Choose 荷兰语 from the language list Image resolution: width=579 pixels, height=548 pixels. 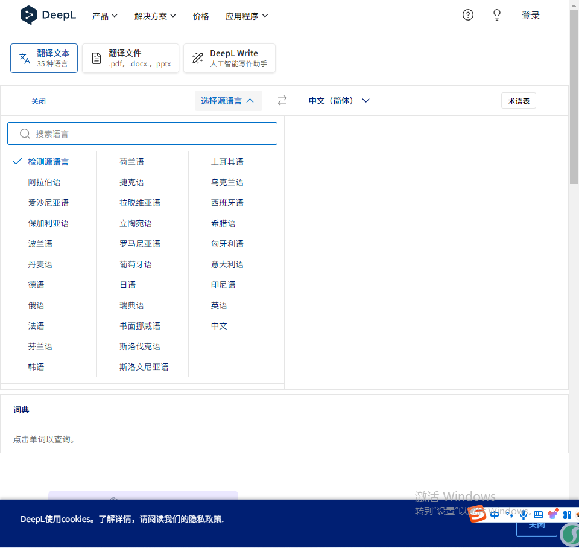tap(131, 162)
